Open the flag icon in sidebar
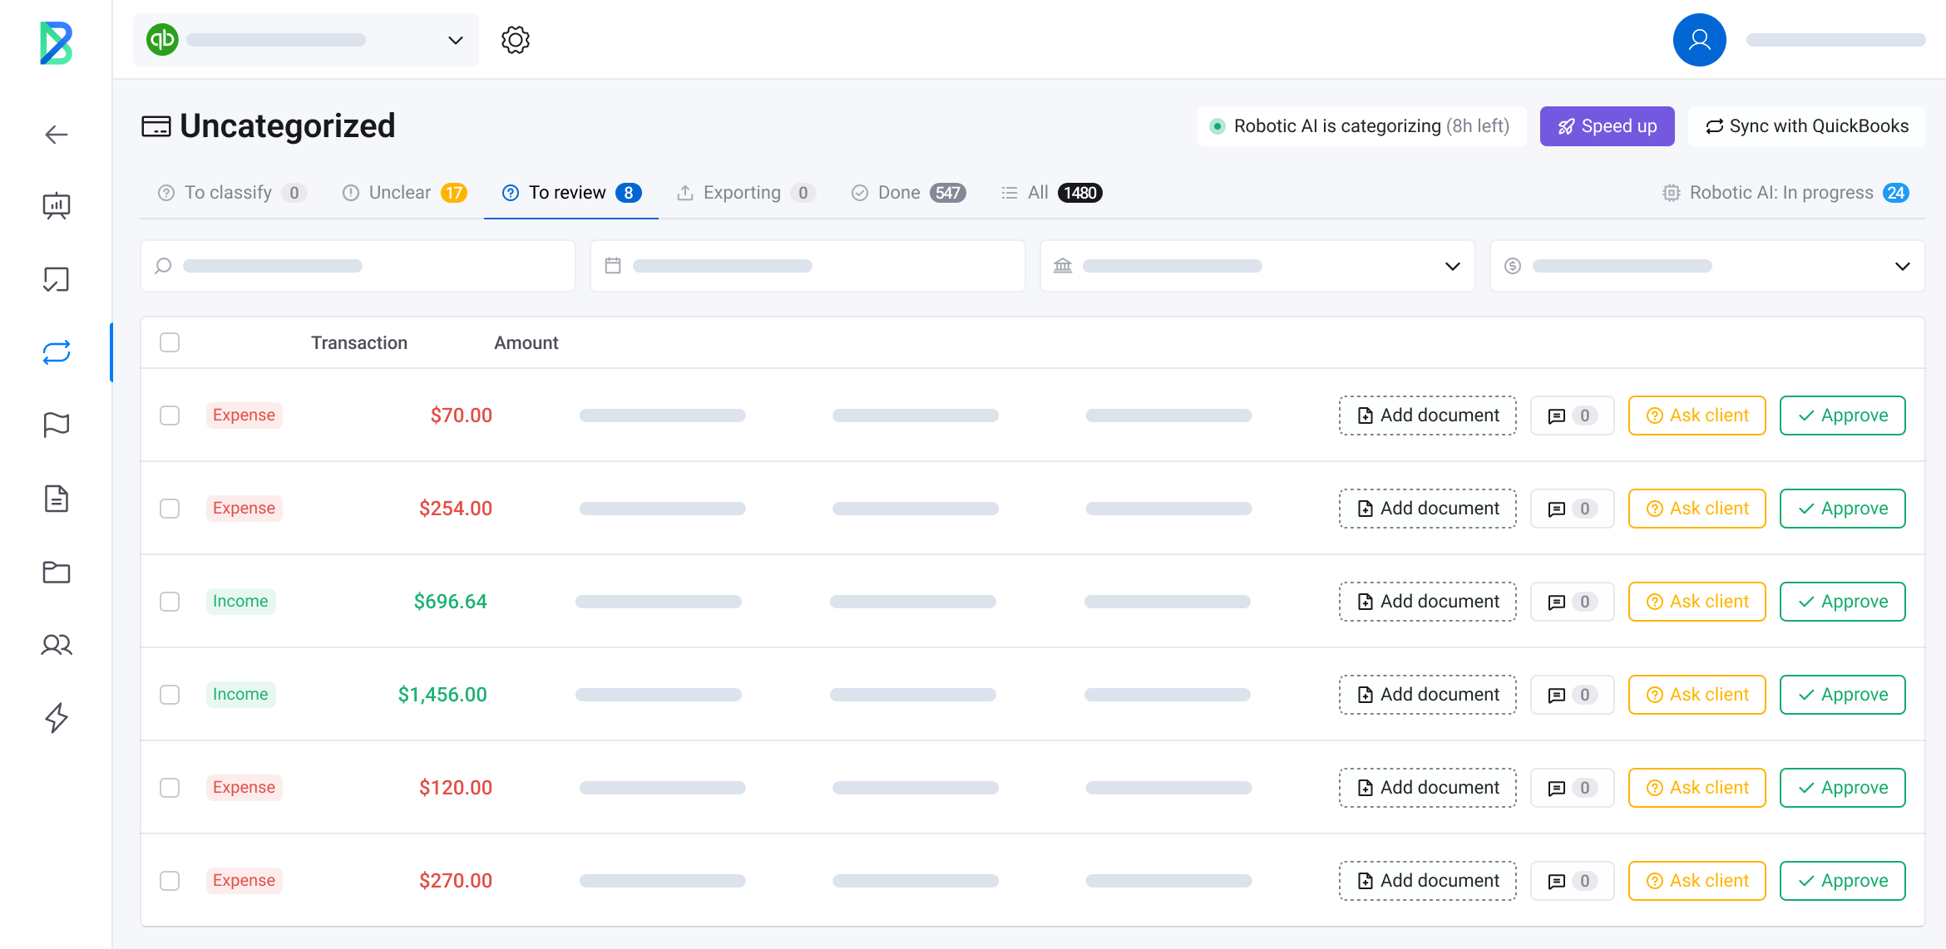 tap(56, 425)
